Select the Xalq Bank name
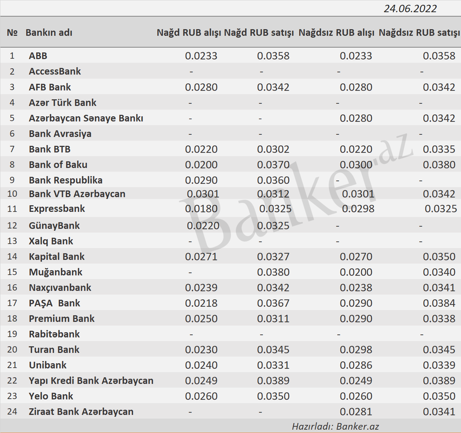The height and width of the screenshot is (433, 461). click(51, 241)
